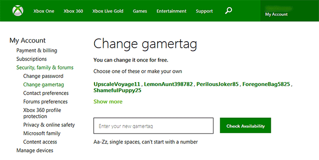Open the Support menu
Screen dimensions: 319x160
[x=204, y=11]
